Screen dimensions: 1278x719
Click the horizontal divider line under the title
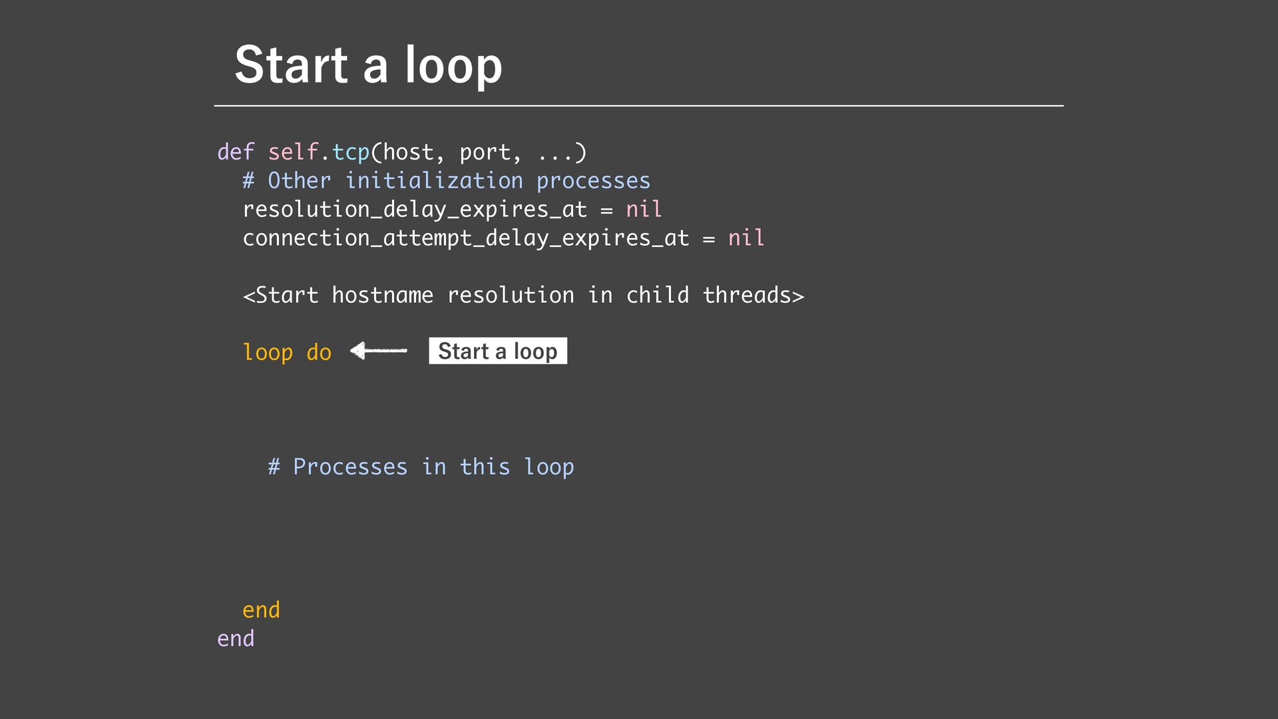coord(638,105)
